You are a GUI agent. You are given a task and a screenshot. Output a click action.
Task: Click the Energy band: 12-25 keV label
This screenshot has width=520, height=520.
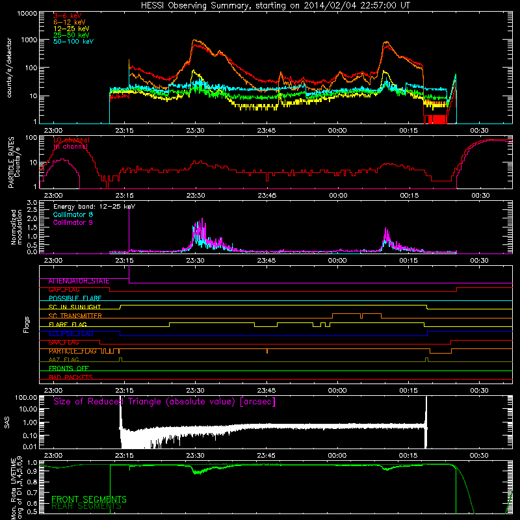tap(94, 207)
